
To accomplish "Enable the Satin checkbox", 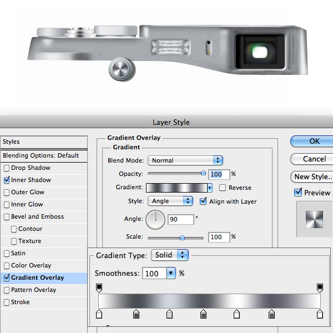I will [7, 254].
